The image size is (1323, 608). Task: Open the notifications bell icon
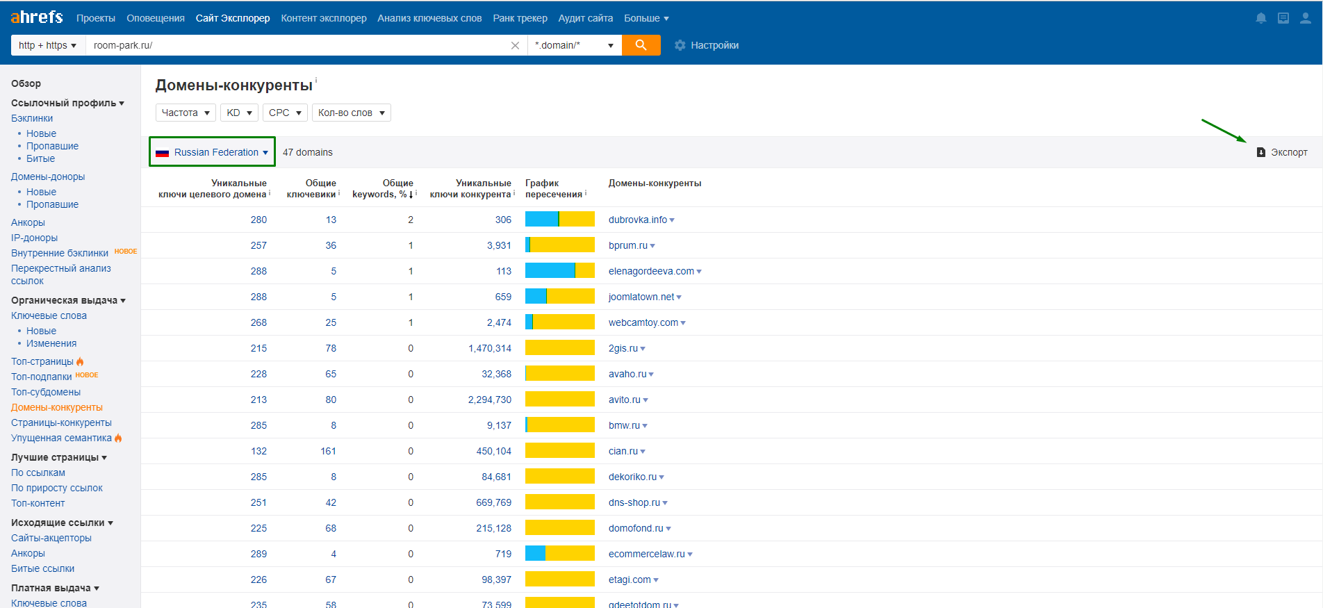click(x=1261, y=18)
